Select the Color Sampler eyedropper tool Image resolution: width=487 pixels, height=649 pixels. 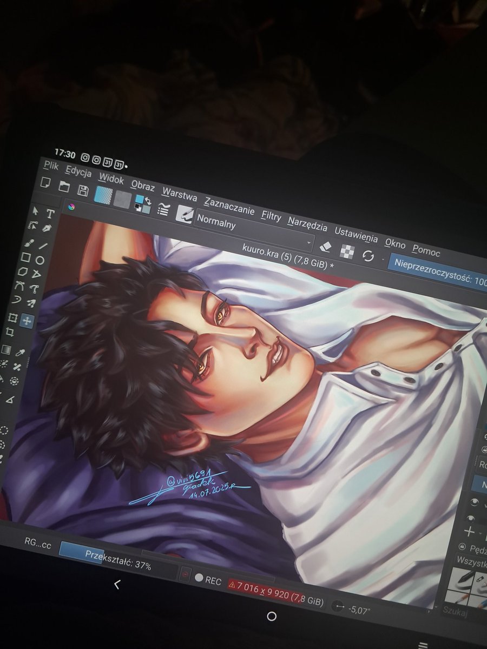(x=21, y=353)
